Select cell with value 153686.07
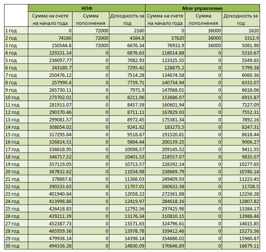This screenshot has width=266, height=252. pos(165,97)
